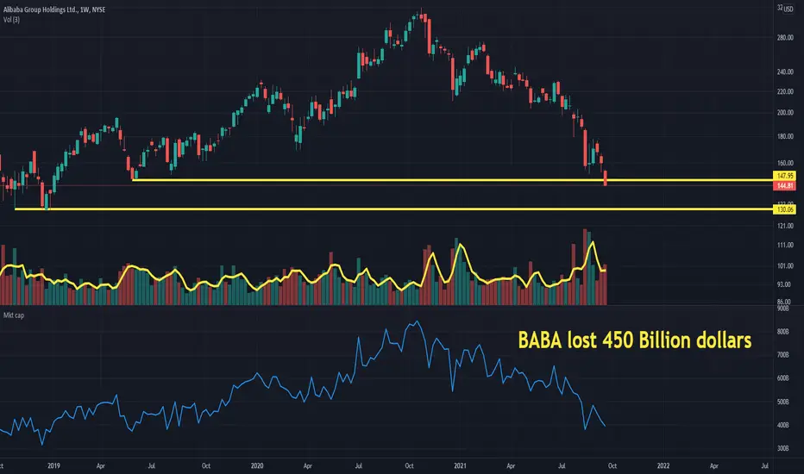
Task: Click the 220.00 price axis value
Action: tap(785, 91)
